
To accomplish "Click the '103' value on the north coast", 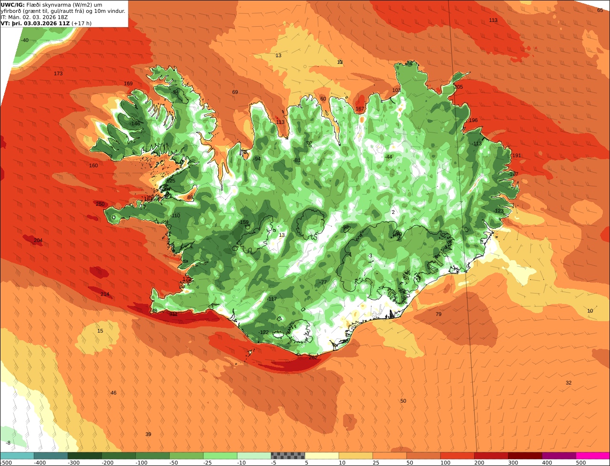I will 396,90.
